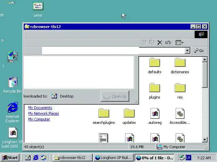Click the scrollbar up arrow
The height and width of the screenshot is (162, 217).
click(204, 59)
